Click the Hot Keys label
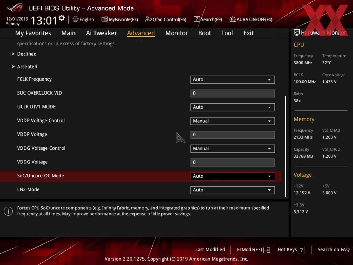353x265 pixels. [x=287, y=249]
